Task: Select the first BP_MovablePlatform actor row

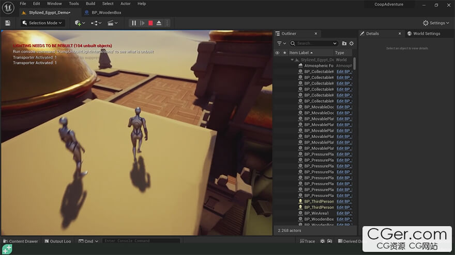Action: pos(313,119)
